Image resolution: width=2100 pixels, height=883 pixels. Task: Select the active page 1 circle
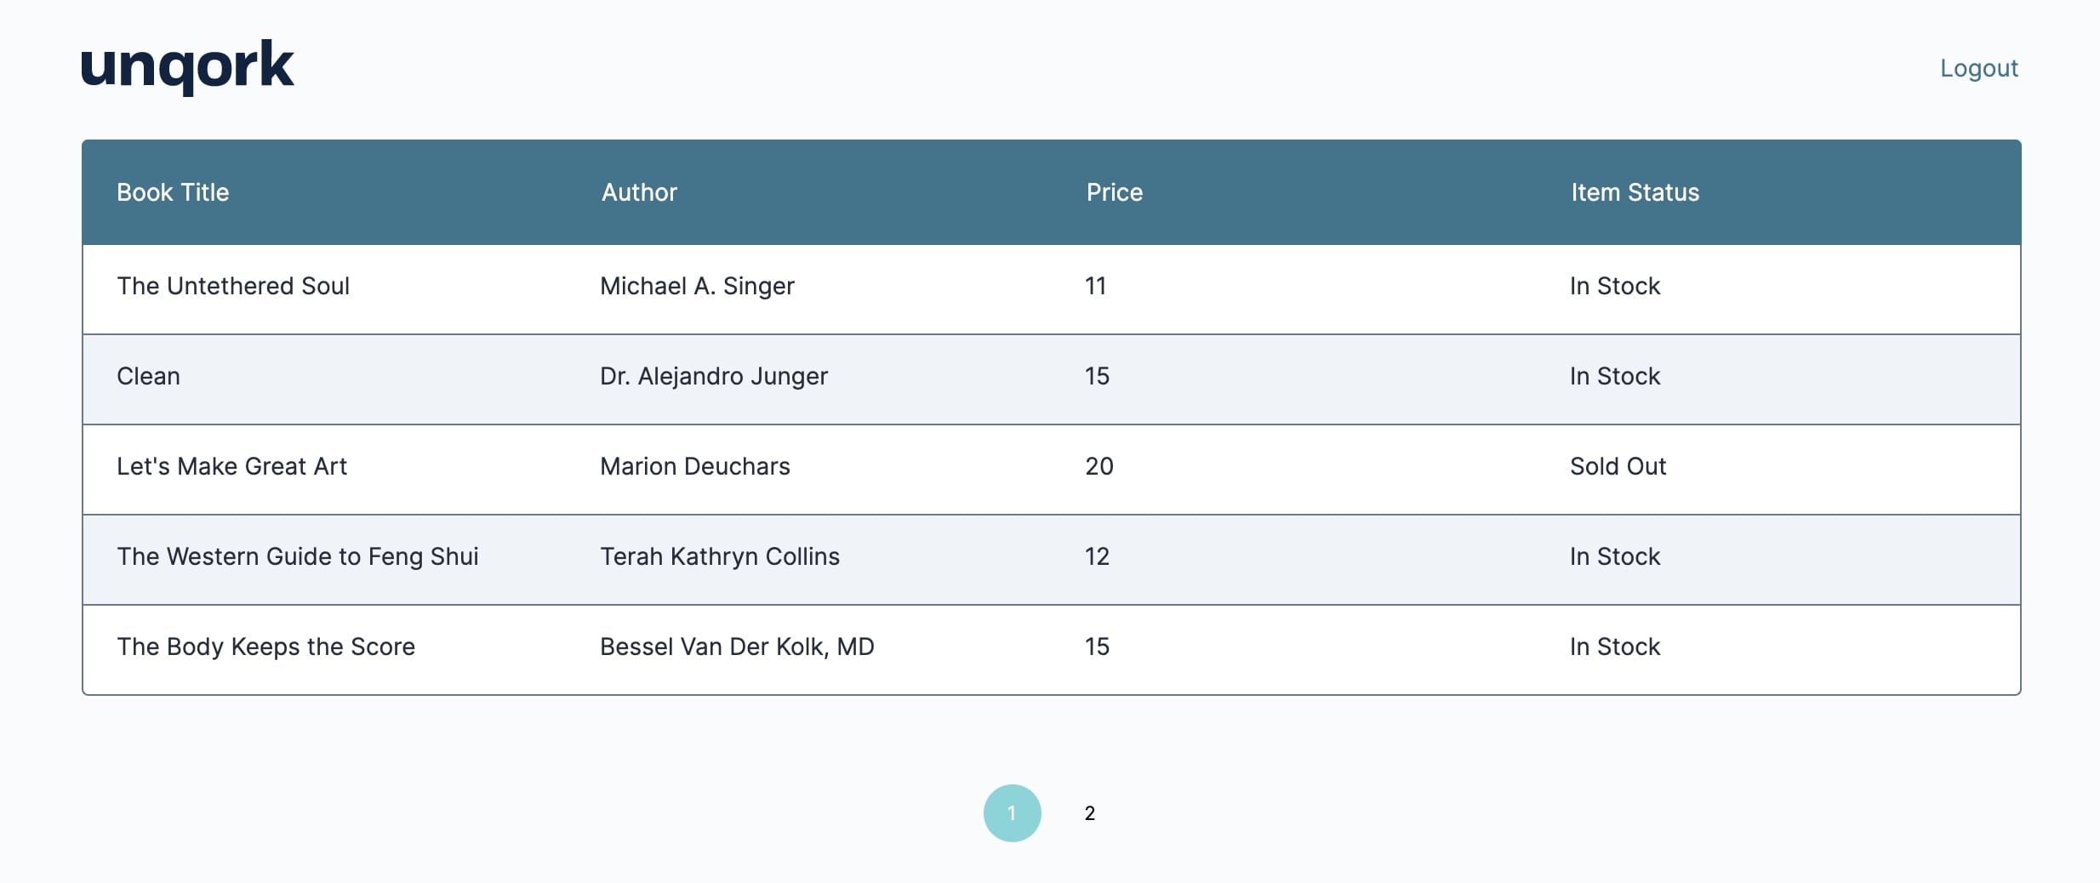[1012, 813]
